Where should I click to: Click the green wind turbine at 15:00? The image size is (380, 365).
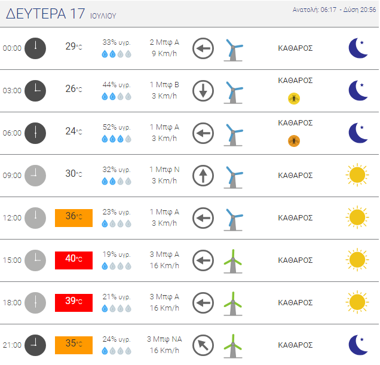point(233,261)
